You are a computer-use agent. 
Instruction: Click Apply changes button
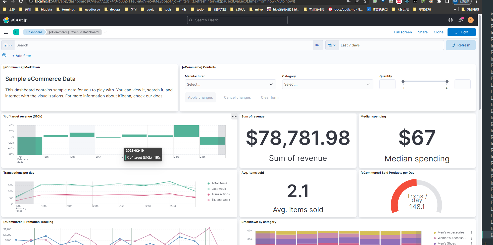(200, 97)
